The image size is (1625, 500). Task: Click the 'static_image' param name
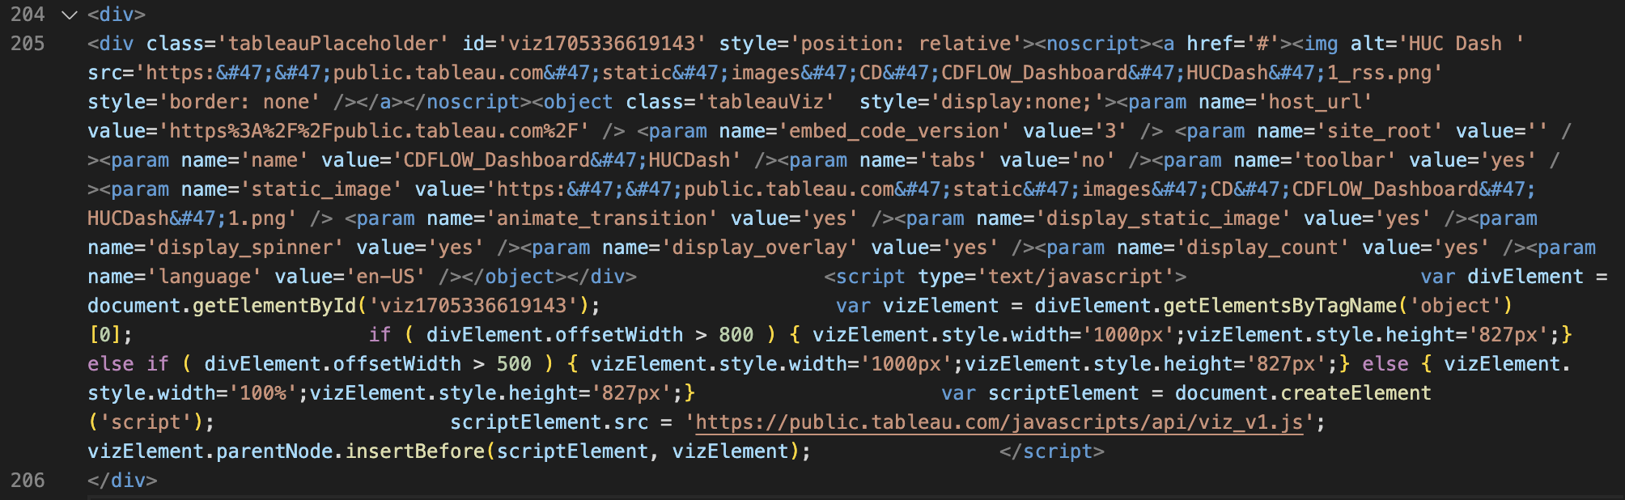point(321,189)
